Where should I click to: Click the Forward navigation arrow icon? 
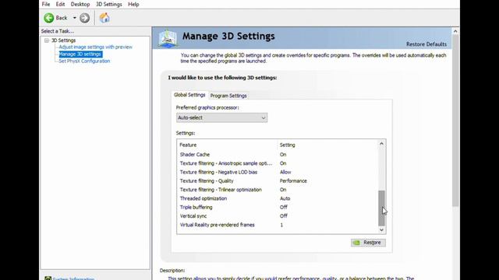pos(84,18)
